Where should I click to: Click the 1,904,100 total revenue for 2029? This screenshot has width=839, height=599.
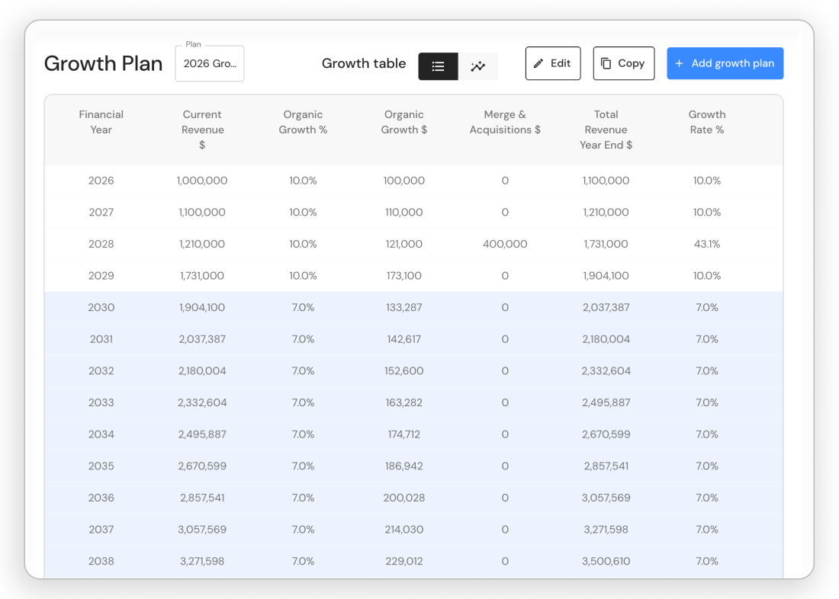coord(606,276)
